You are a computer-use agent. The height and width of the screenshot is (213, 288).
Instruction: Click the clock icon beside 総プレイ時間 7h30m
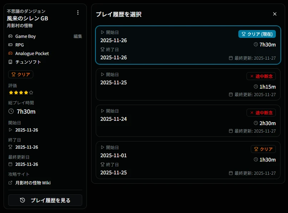pos(11,112)
